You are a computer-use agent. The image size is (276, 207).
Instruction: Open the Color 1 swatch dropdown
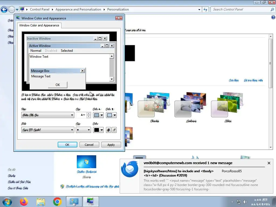coord(98,115)
